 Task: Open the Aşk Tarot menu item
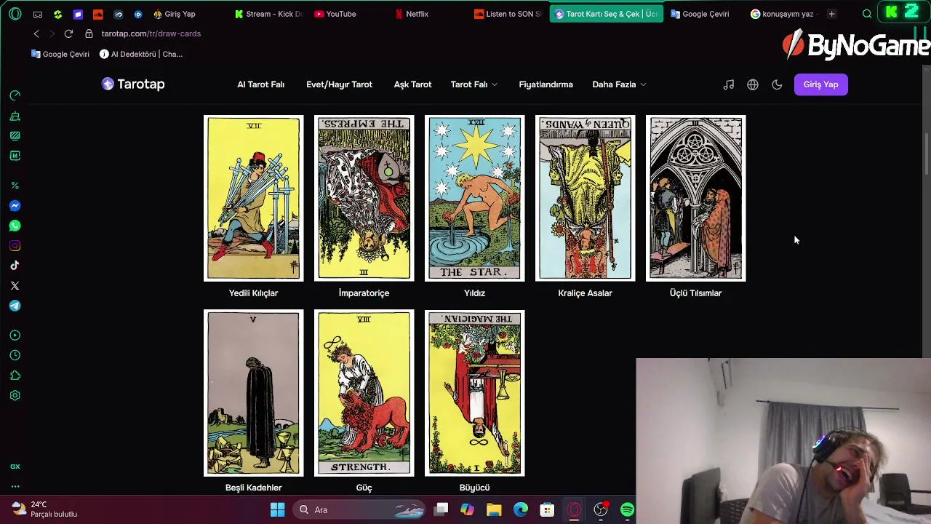tap(412, 84)
